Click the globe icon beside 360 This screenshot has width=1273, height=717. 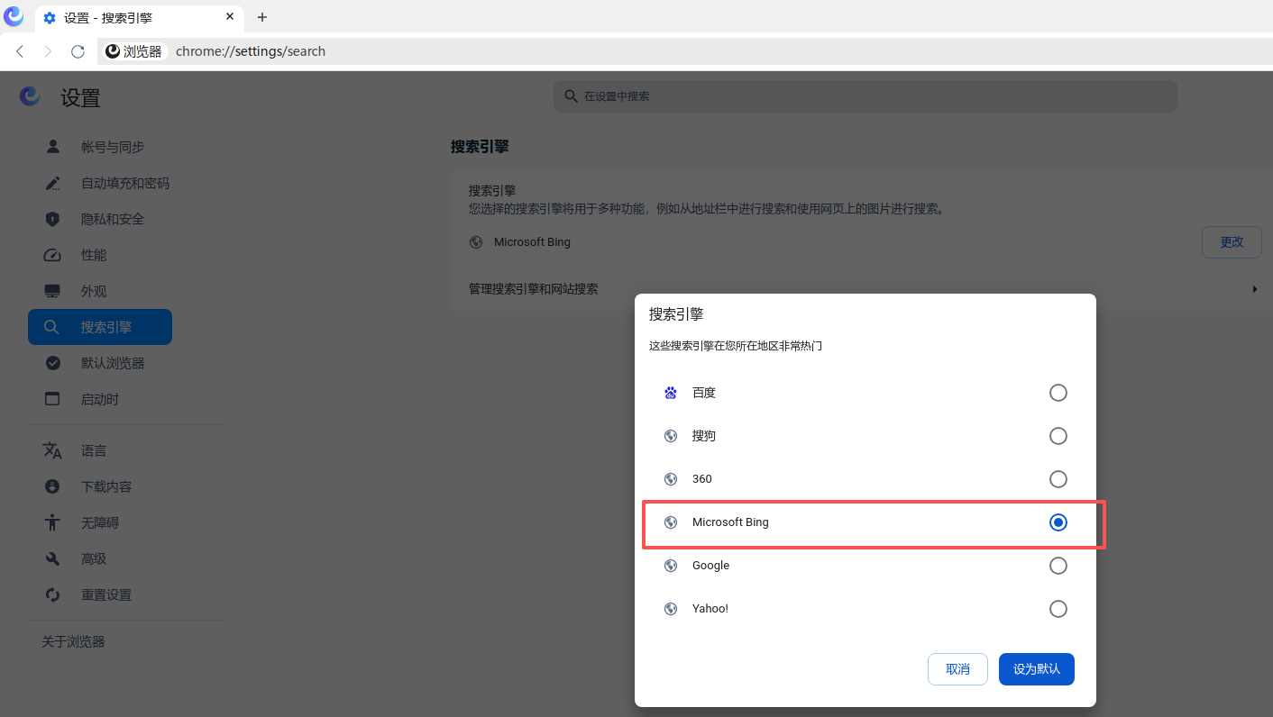pos(671,479)
